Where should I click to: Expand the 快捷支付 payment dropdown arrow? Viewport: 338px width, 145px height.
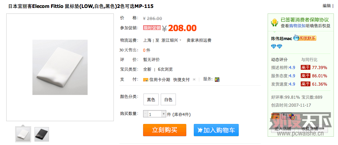coord(194,79)
